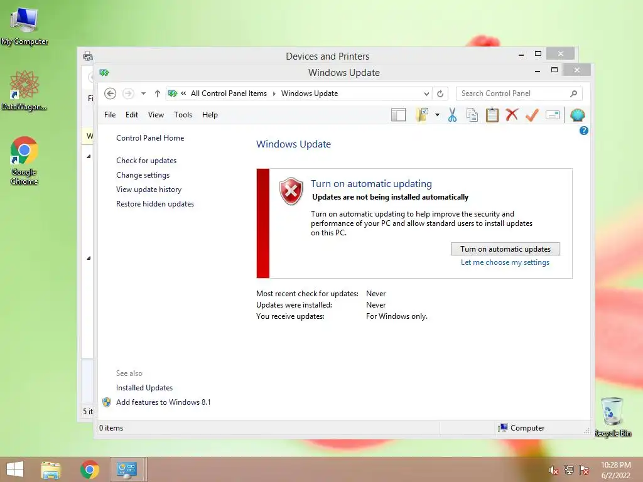The height and width of the screenshot is (482, 643).
Task: Click the Forward navigation arrow
Action: click(x=128, y=94)
